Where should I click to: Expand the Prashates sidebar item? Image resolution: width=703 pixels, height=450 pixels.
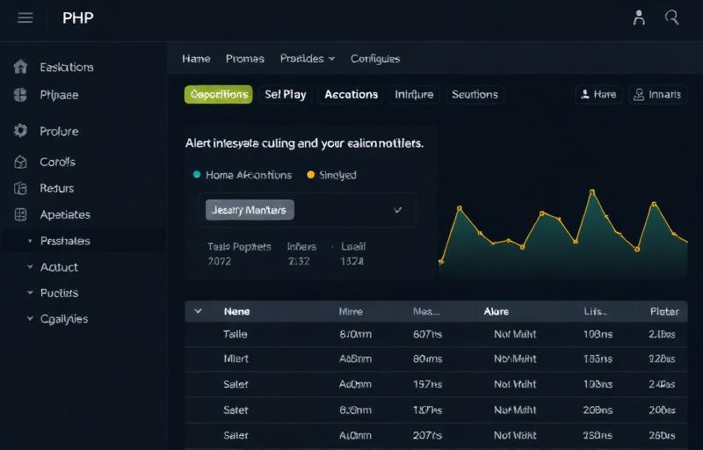(x=30, y=241)
